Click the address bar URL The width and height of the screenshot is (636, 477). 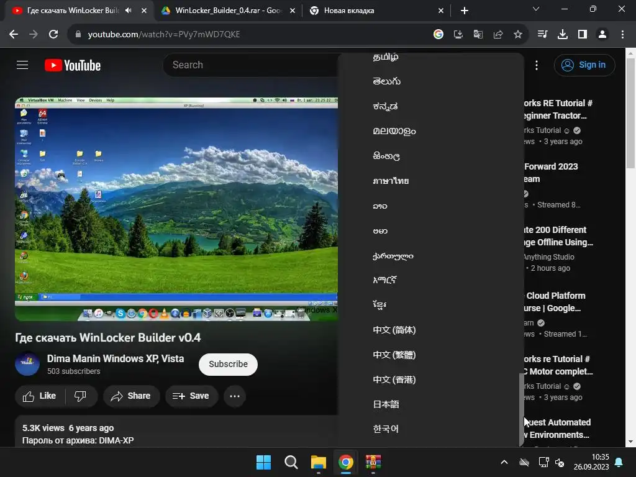pos(164,35)
